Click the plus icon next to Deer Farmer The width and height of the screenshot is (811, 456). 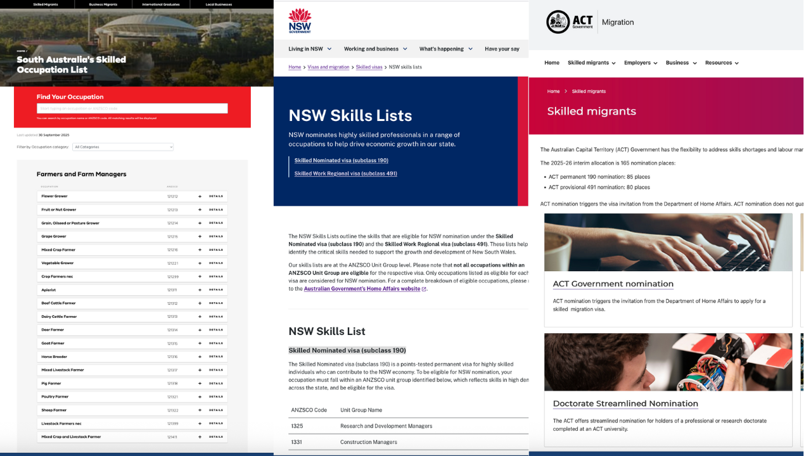tap(200, 330)
